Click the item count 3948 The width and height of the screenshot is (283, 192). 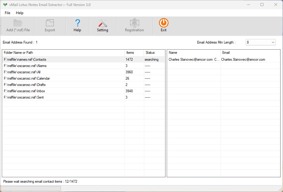129,91
